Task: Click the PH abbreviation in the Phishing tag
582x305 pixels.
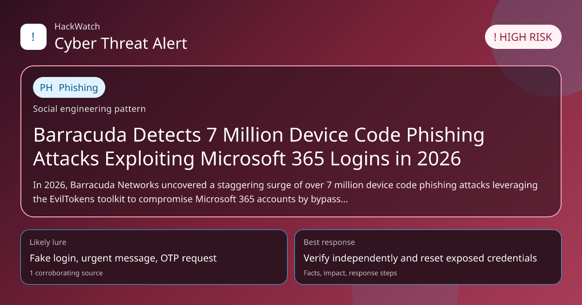Action: point(46,88)
